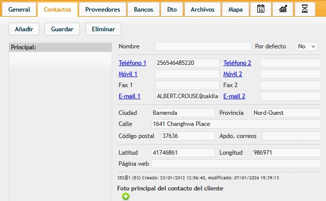Click the Móvil 1 link

point(128,74)
